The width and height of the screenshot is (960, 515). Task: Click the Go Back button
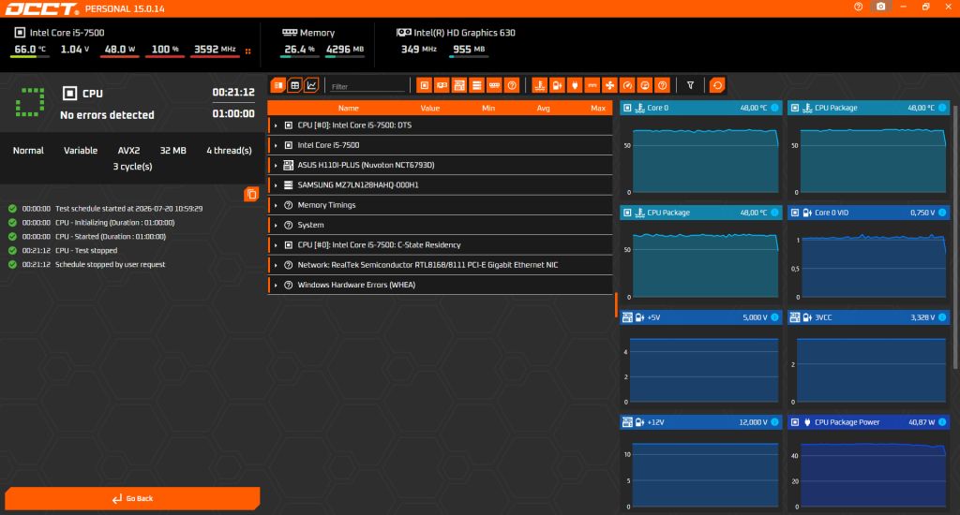[x=132, y=498]
